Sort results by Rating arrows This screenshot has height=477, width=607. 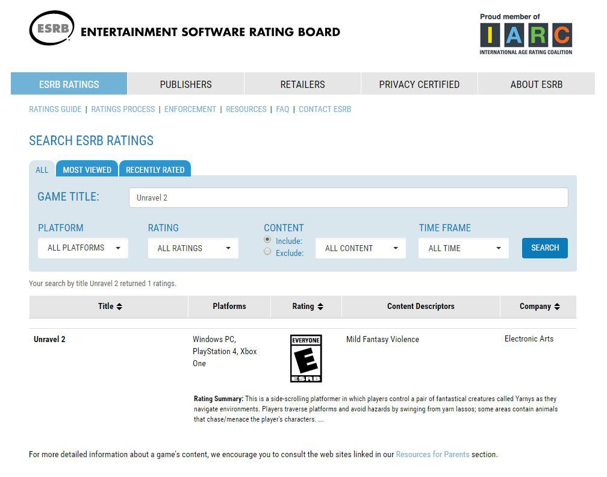point(320,307)
